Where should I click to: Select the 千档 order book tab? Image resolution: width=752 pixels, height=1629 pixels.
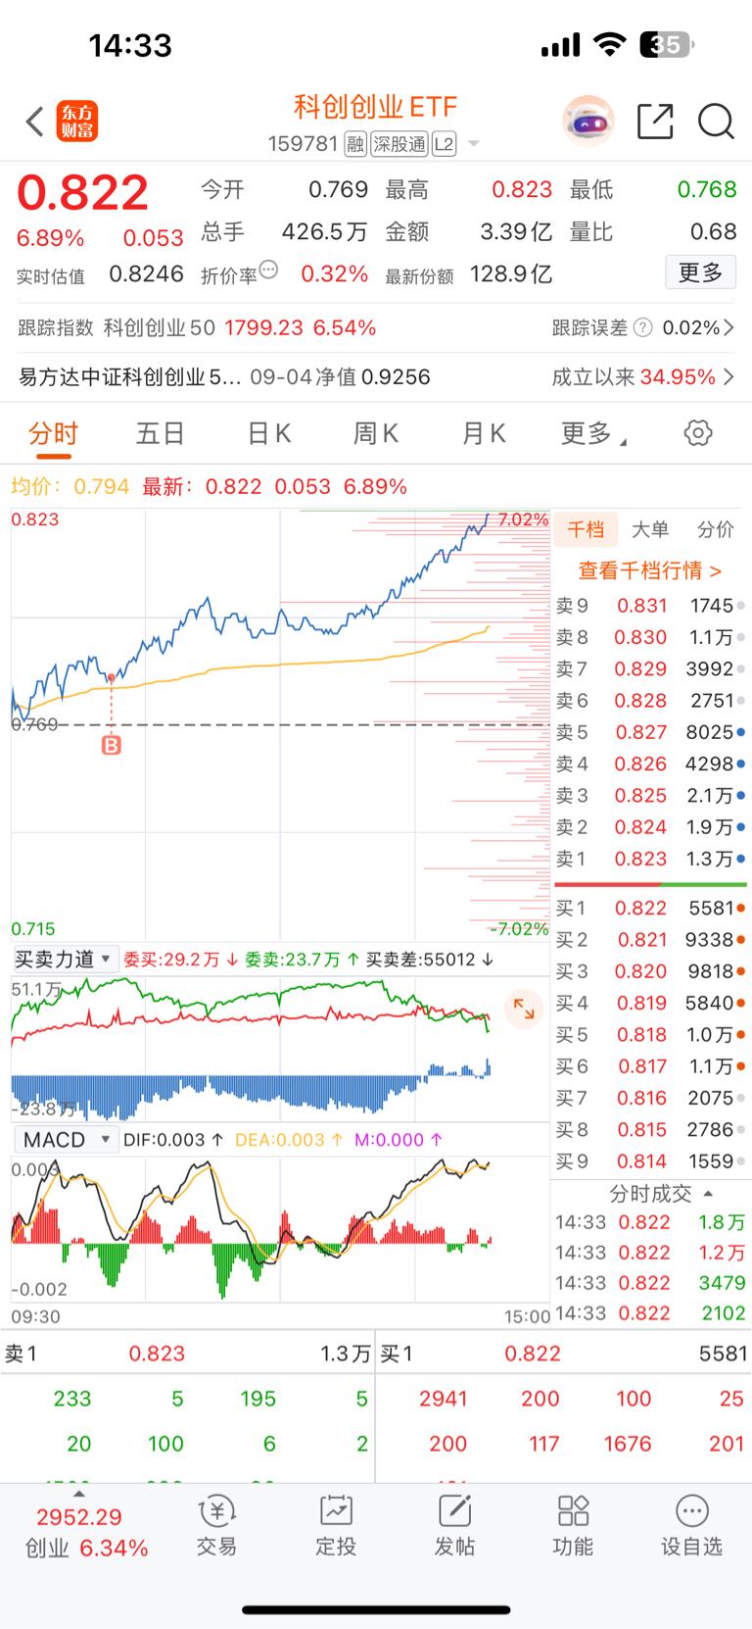pos(586,530)
